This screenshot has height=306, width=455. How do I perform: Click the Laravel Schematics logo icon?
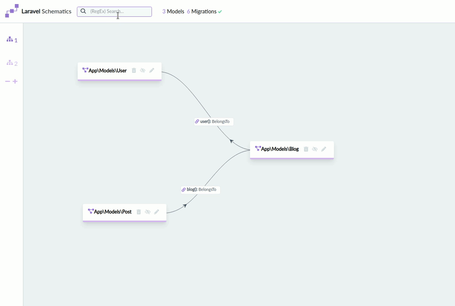(x=12, y=11)
